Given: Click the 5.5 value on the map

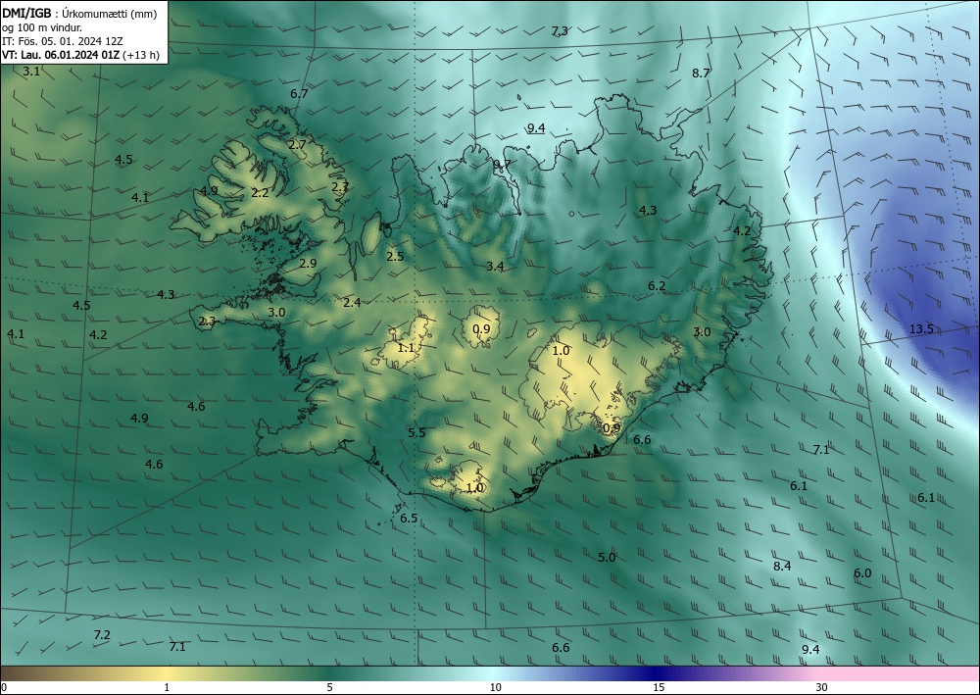Looking at the screenshot, I should (x=416, y=432).
